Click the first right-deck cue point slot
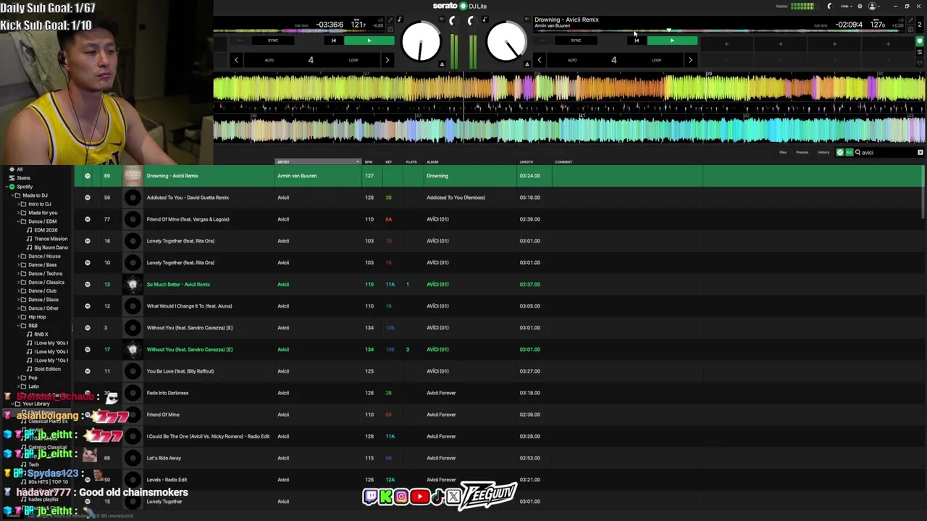Viewport: 927px width, 521px height. [726, 44]
